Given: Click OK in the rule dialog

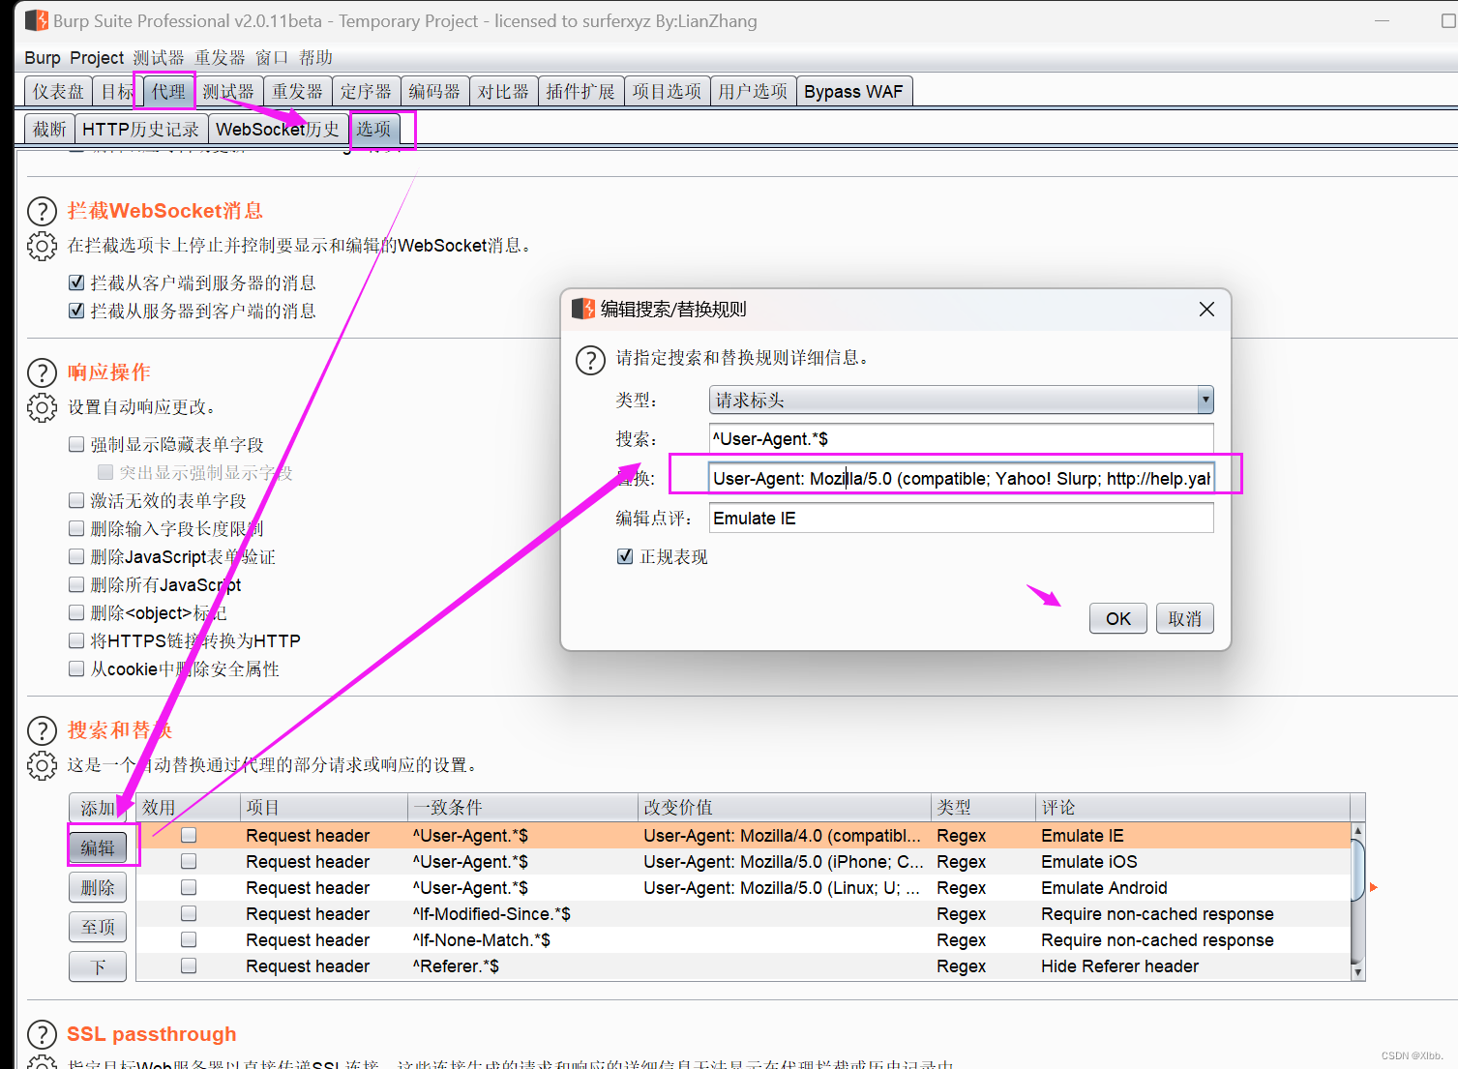Looking at the screenshot, I should (1118, 618).
